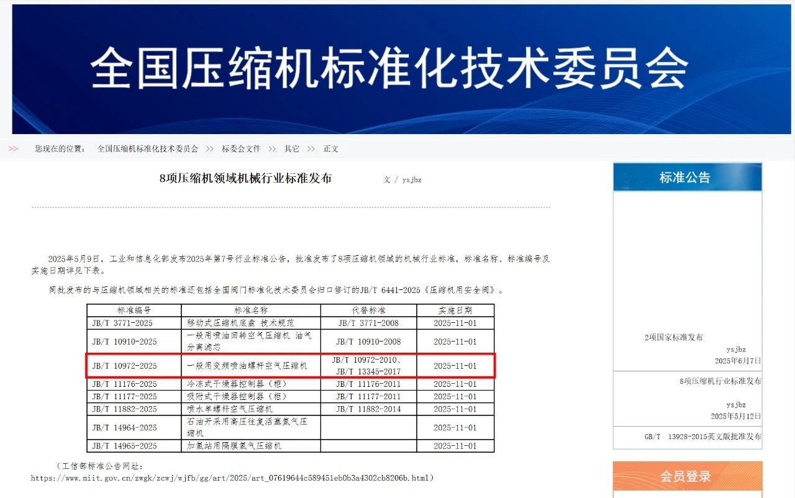Click the red double-arrow breadcrumb icon

(x=14, y=148)
